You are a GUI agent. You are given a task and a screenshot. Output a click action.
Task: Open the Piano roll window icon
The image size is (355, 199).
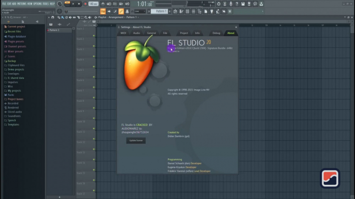pyautogui.click(x=181, y=11)
